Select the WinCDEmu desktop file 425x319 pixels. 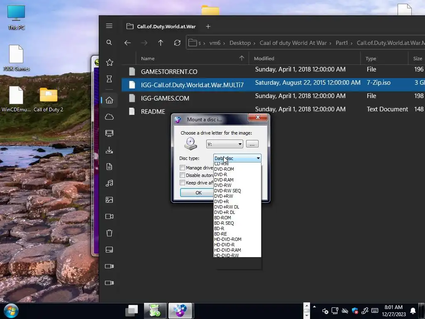coord(16,99)
